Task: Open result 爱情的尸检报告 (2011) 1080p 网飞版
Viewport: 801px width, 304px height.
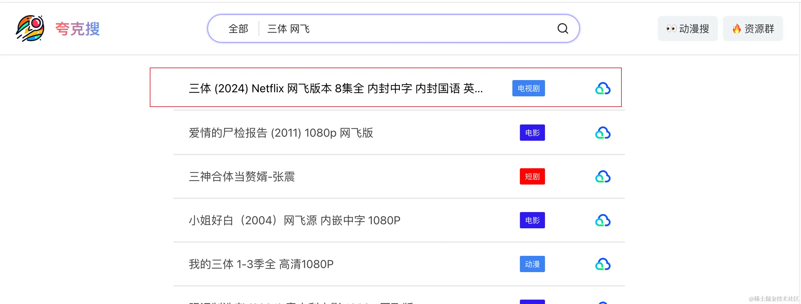Action: pos(281,133)
